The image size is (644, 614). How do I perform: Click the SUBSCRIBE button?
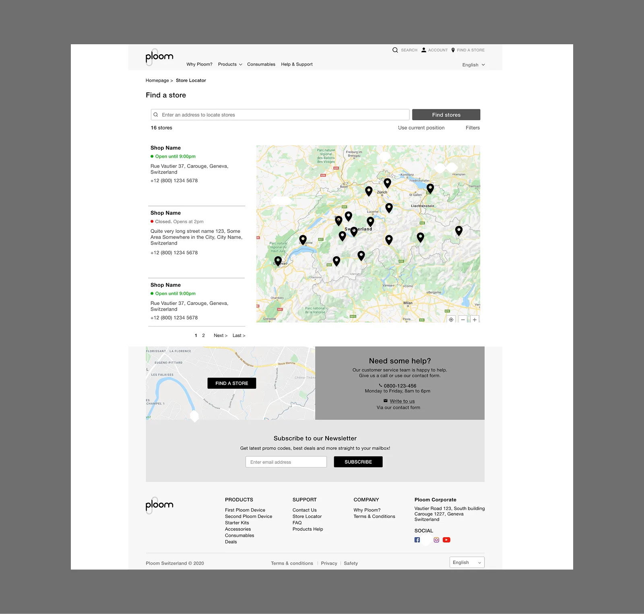click(358, 462)
